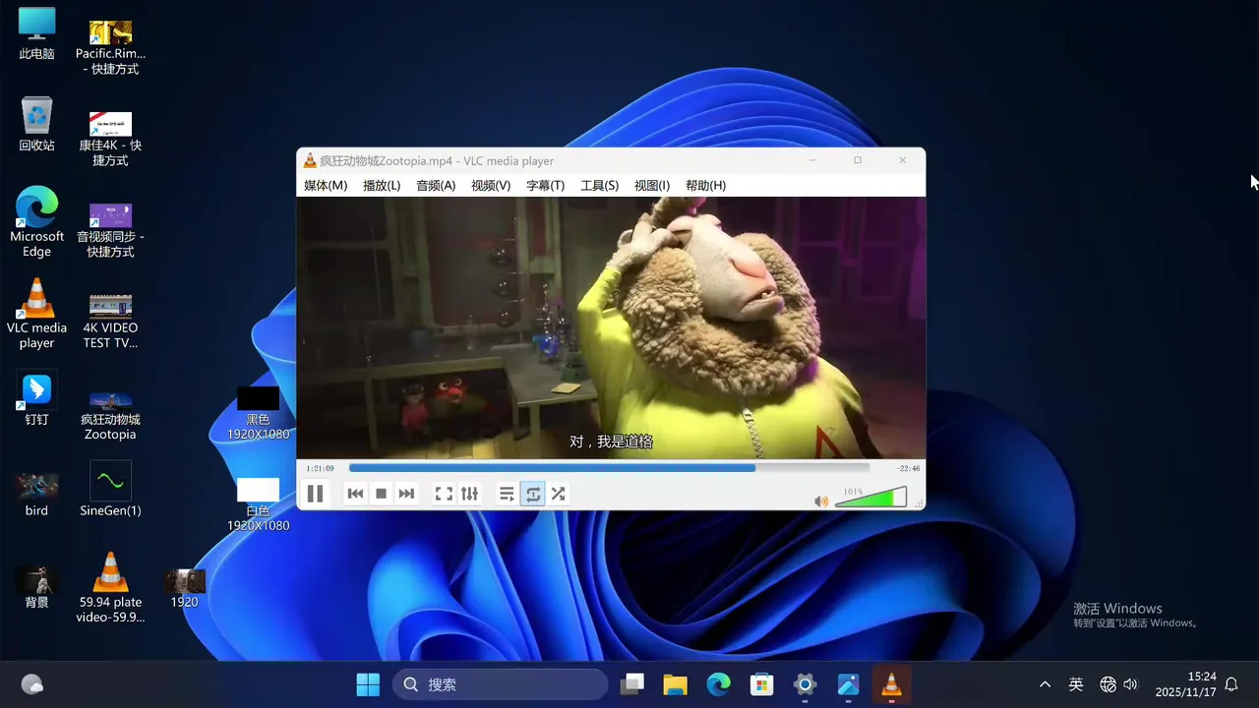Select the 4K VIDEO TEST TV file
The width and height of the screenshot is (1259, 708).
(110, 321)
